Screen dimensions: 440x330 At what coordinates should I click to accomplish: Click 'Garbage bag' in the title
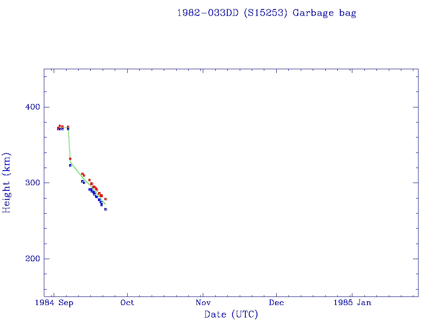[x=324, y=13]
